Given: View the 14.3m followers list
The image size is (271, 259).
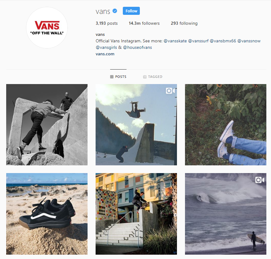Looking at the screenshot, I should coord(144,23).
